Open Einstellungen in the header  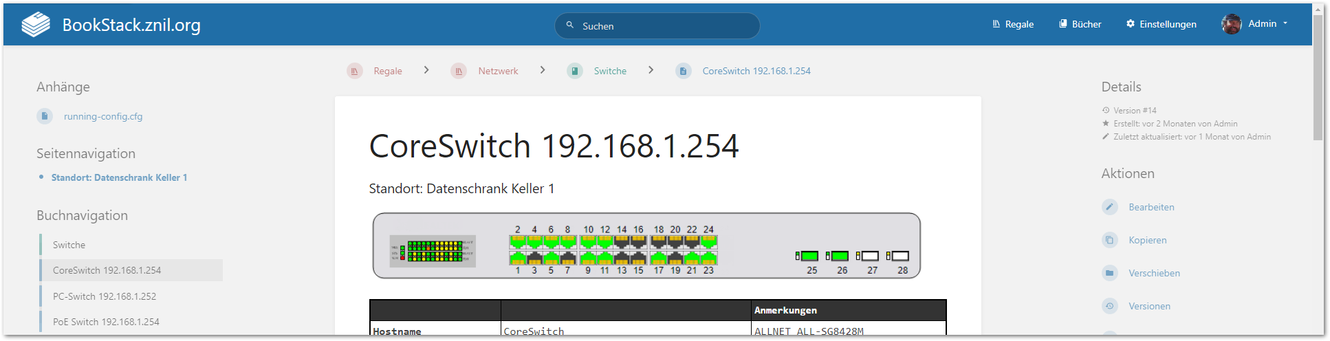tap(1161, 24)
